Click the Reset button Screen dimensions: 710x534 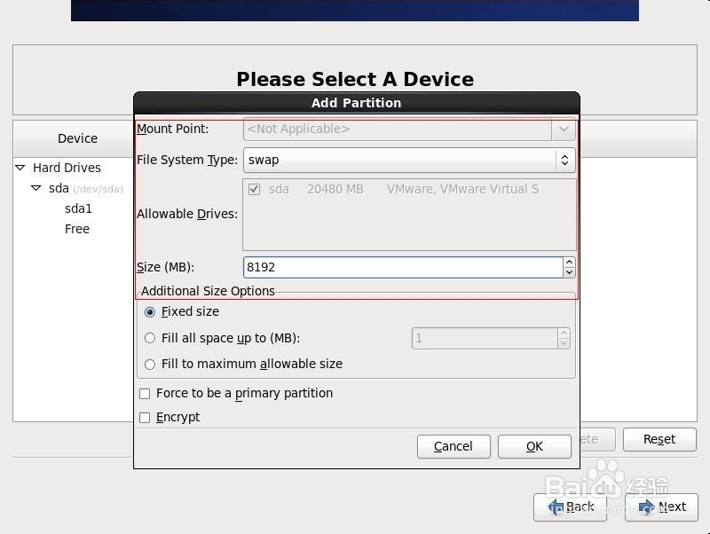point(659,439)
